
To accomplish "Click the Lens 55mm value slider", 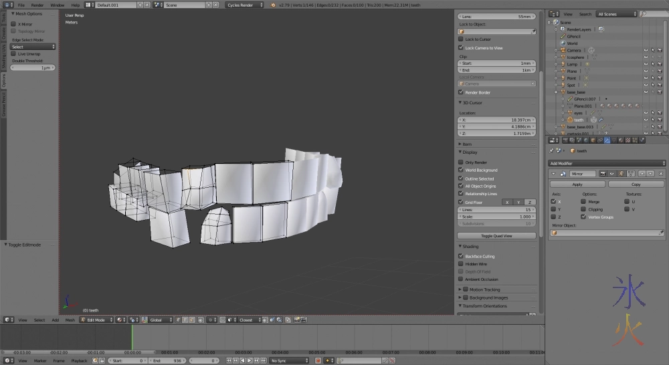I will 496,16.
